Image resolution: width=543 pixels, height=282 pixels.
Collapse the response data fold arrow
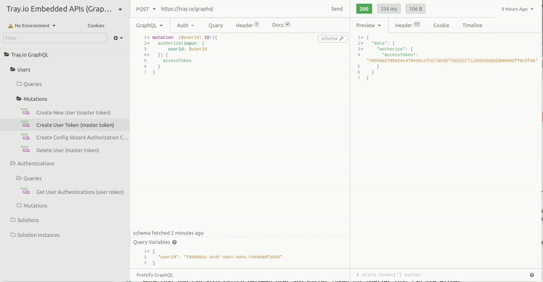[362, 44]
